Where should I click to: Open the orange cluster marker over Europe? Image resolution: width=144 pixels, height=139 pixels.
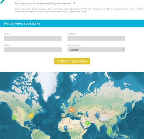(x=72, y=110)
